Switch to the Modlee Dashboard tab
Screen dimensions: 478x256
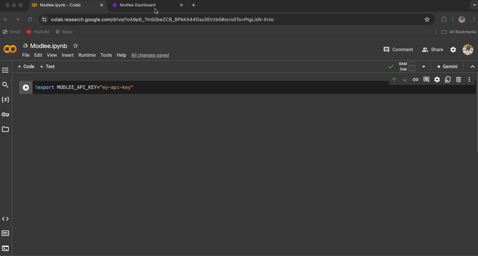pyautogui.click(x=148, y=5)
